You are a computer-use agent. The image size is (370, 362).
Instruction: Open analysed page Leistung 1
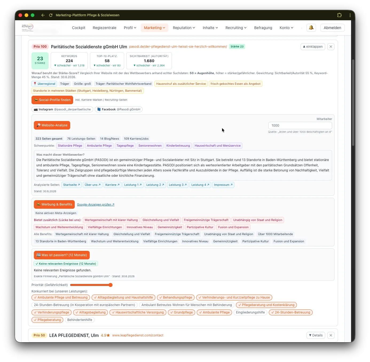pyautogui.click(x=133, y=185)
